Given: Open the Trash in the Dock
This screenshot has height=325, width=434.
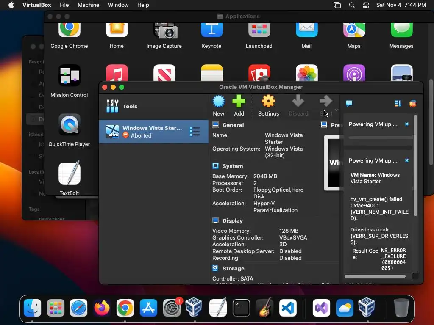Looking at the screenshot, I should tap(401, 308).
